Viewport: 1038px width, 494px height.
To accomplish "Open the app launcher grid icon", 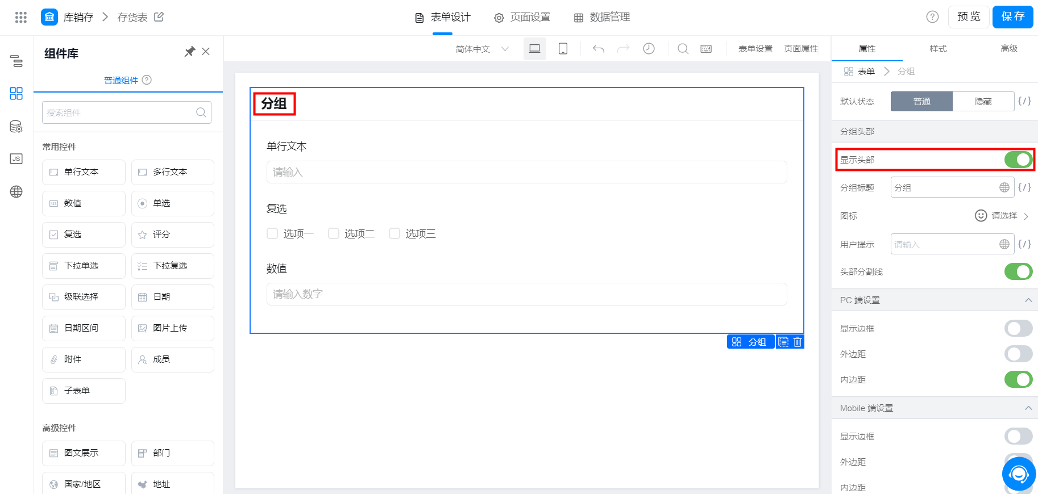I will tap(21, 17).
